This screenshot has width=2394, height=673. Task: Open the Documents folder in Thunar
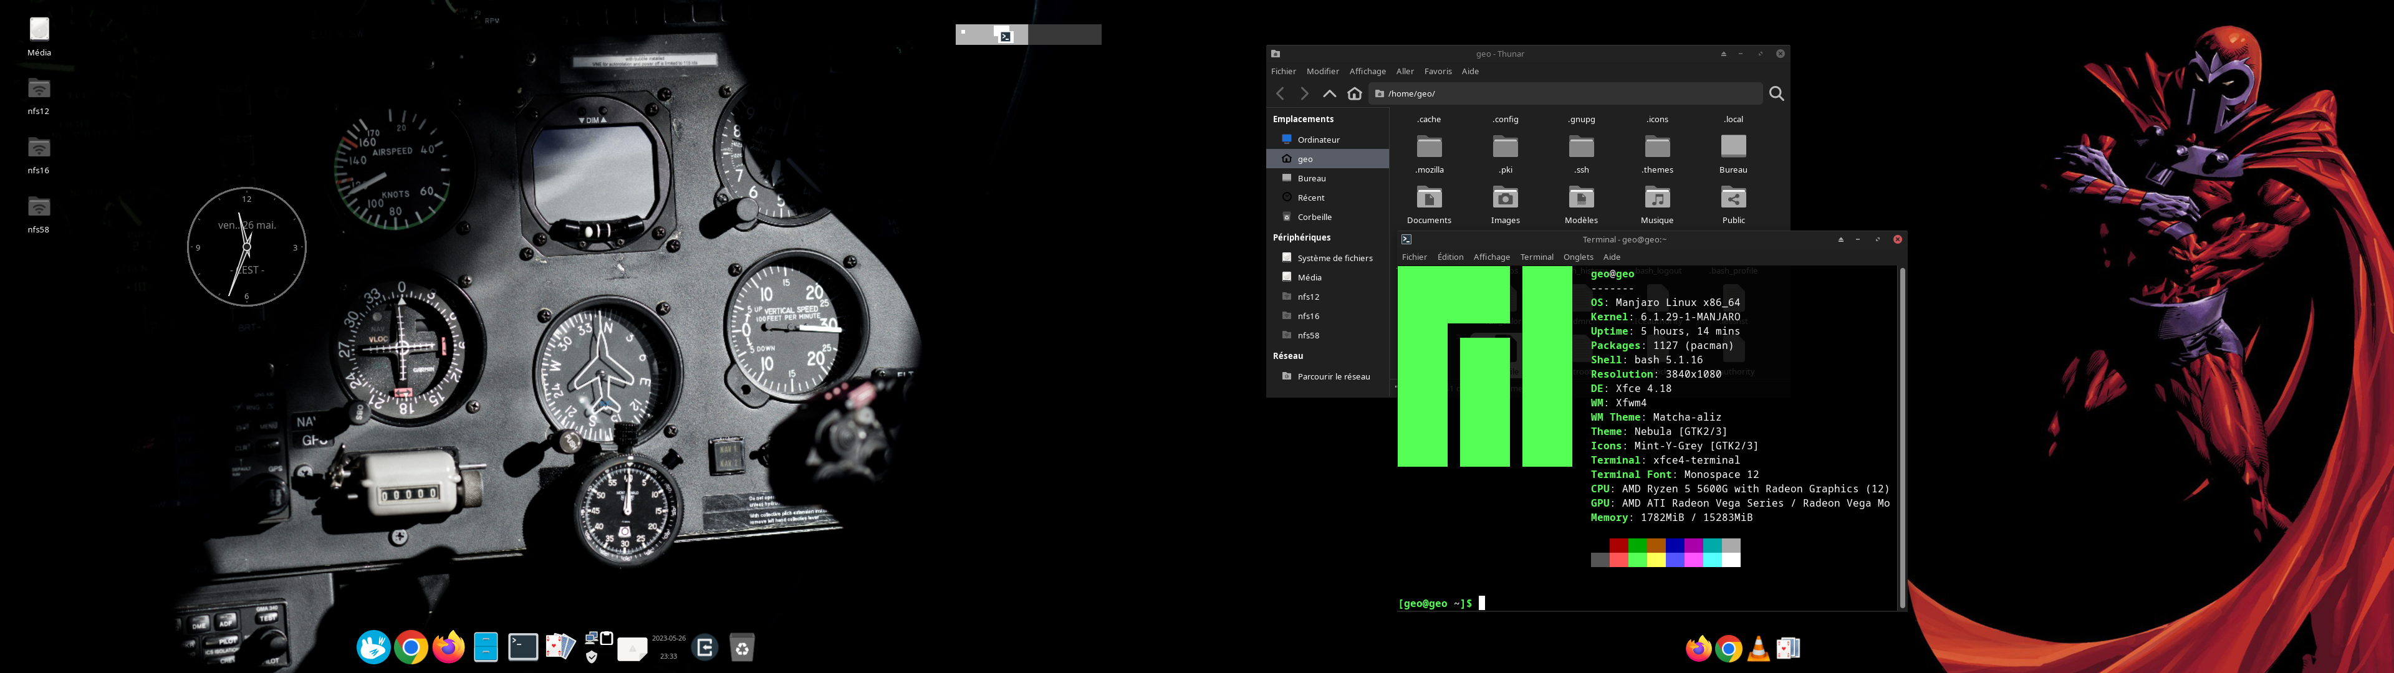coord(1428,198)
